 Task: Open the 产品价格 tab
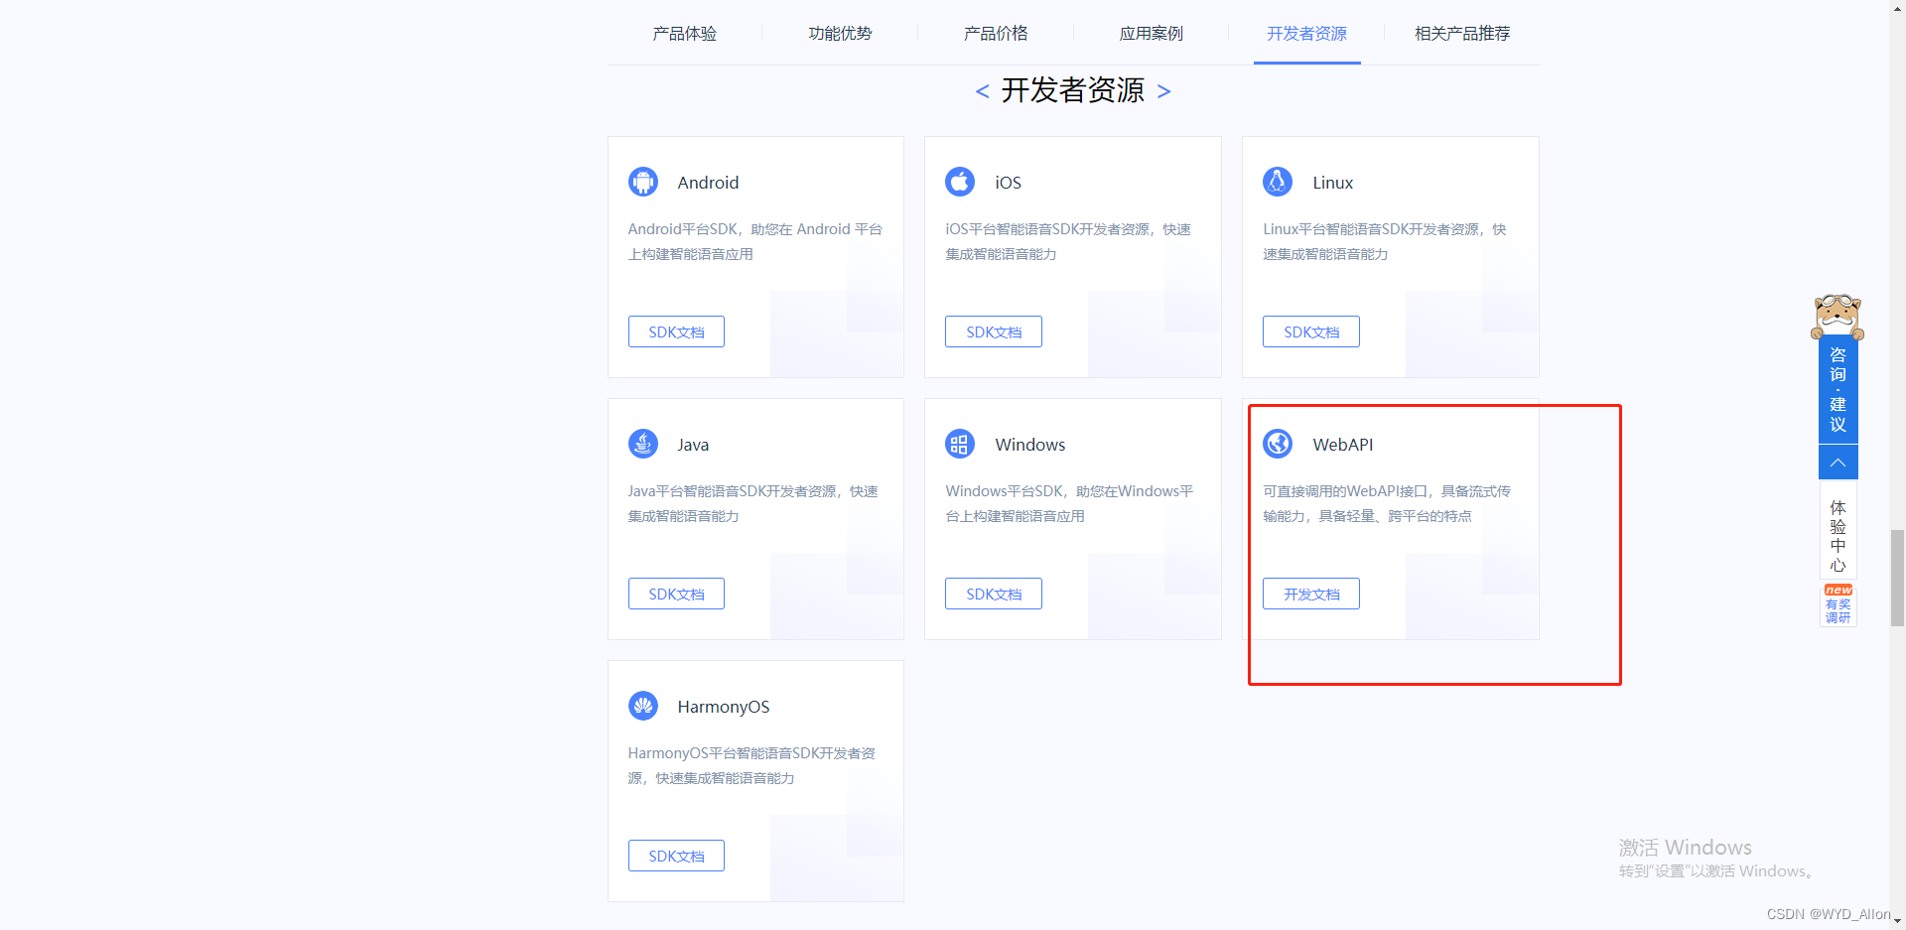coord(996,34)
